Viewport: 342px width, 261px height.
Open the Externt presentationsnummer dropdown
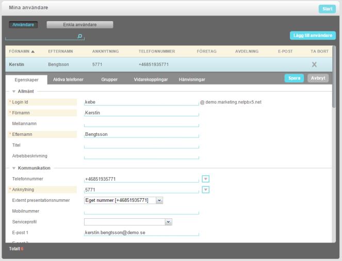coord(123,200)
